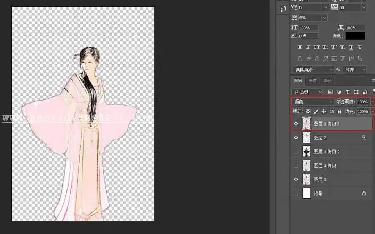Enable contextual alternates OpenType option
The height and width of the screenshot is (234, 375).
(309, 59)
